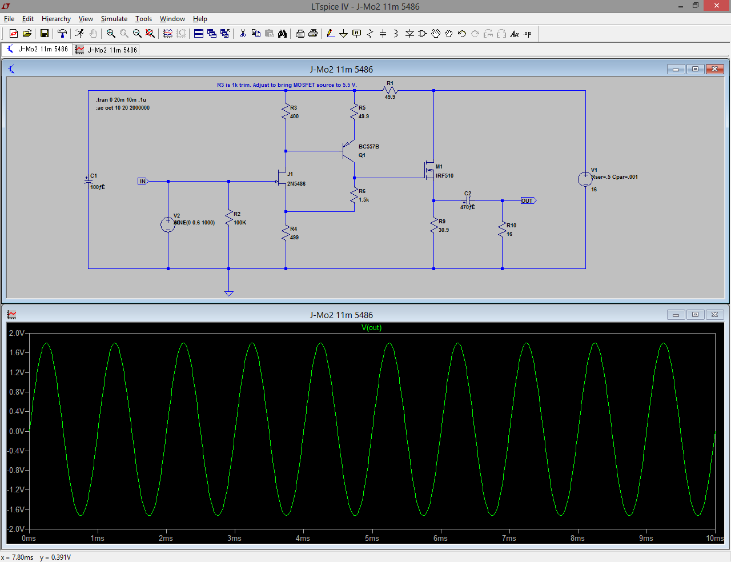731x562 pixels.
Task: Maximize the waveform child window
Action: pos(695,315)
